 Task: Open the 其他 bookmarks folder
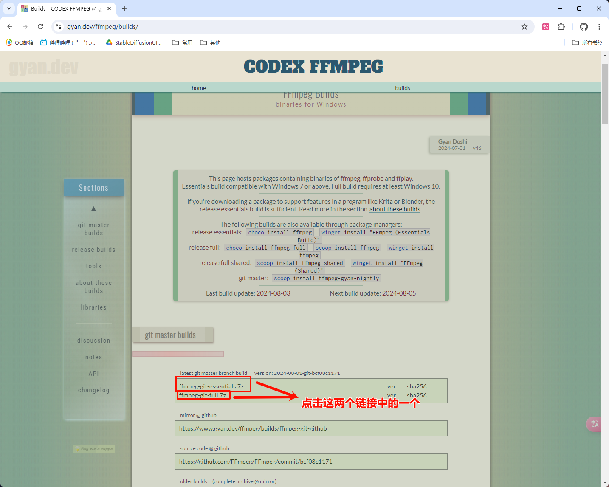click(x=210, y=42)
